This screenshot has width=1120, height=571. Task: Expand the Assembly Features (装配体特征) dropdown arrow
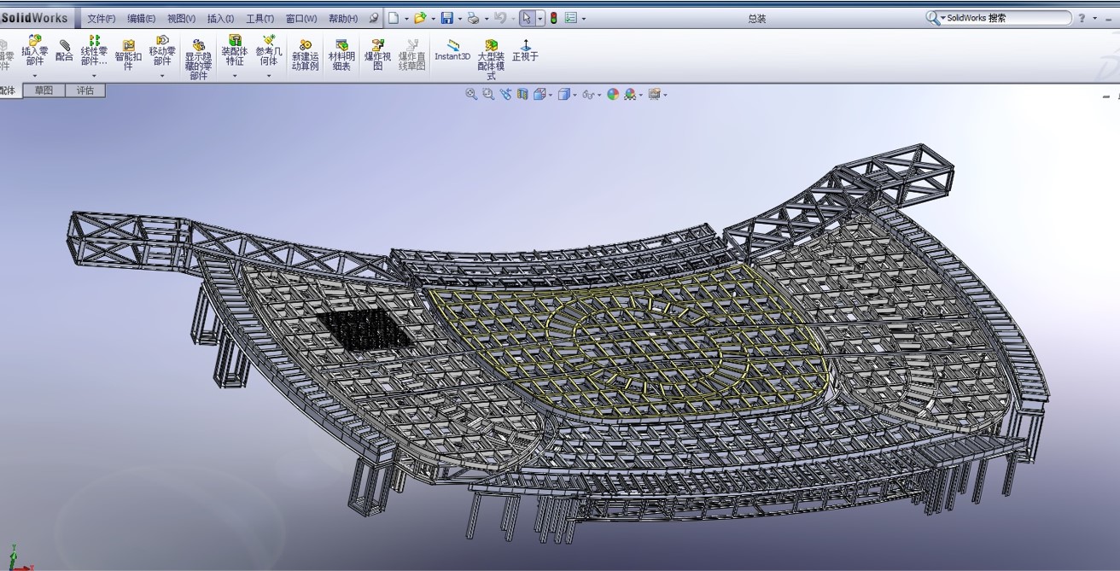tap(235, 76)
